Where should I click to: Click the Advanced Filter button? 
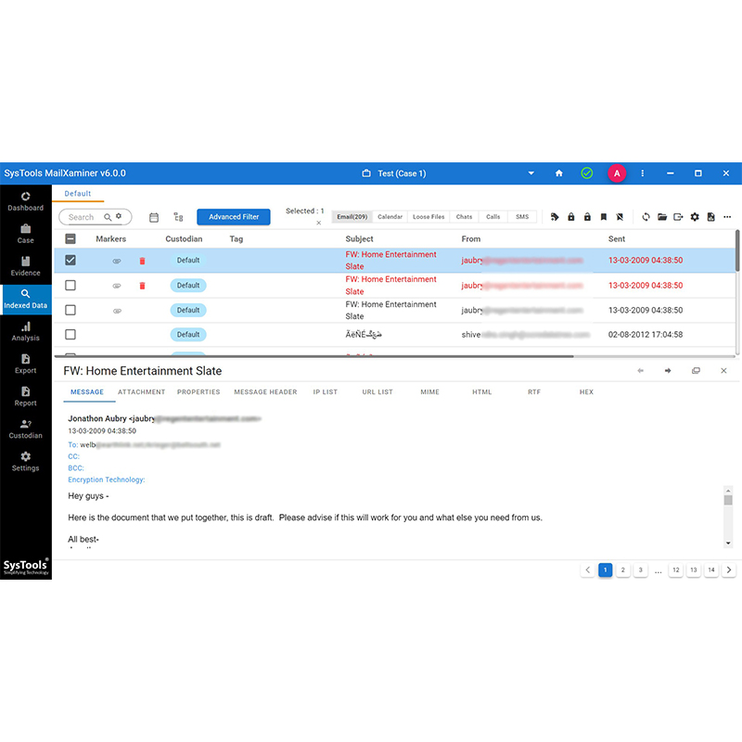[x=234, y=217]
